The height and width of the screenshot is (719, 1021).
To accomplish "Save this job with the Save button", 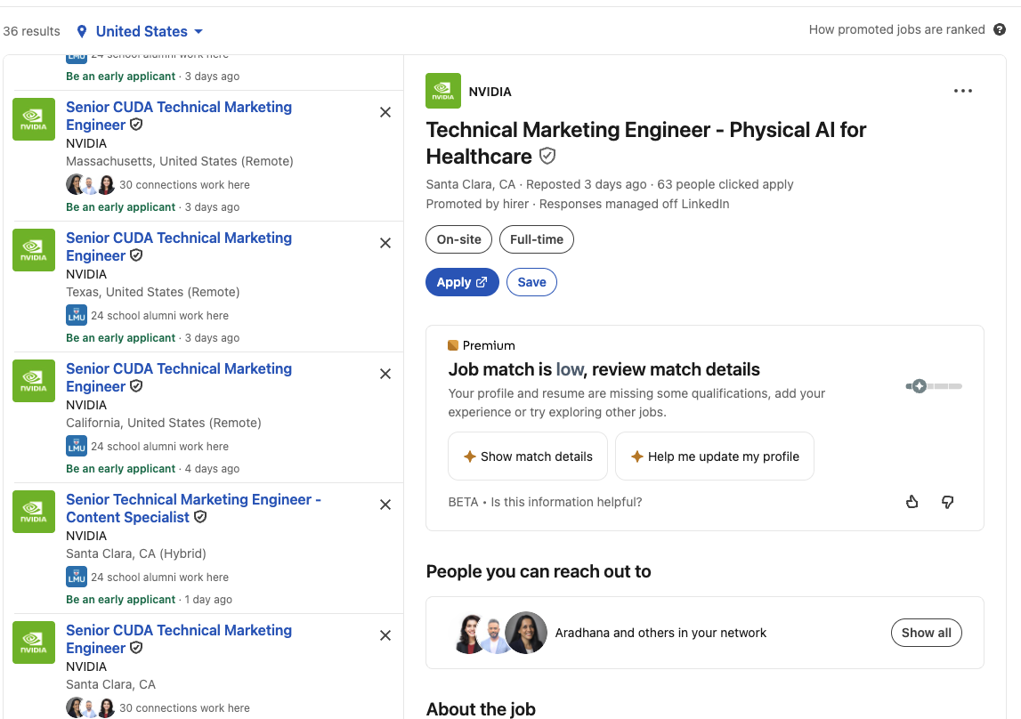I will pyautogui.click(x=531, y=282).
